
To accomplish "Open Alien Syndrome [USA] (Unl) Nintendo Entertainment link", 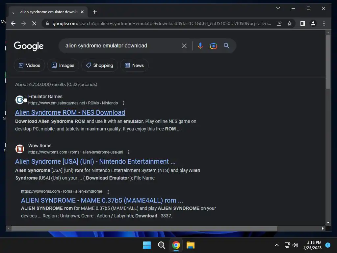I will [x=95, y=161].
